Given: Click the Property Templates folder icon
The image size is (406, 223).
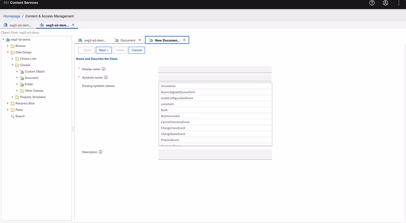Looking at the screenshot, I should point(17,97).
